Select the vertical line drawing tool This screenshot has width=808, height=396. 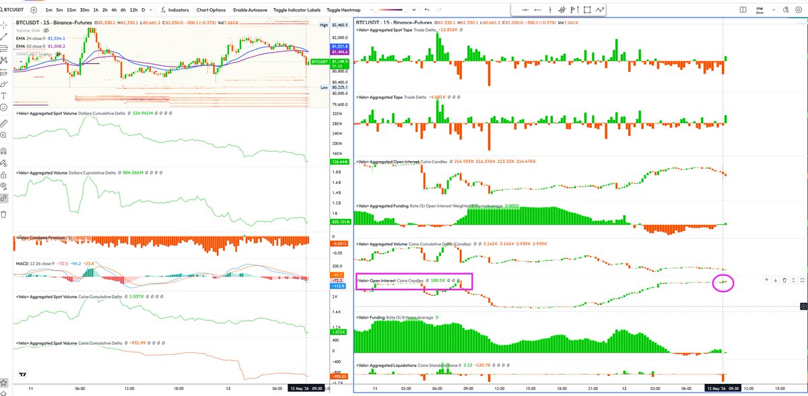pos(550,10)
